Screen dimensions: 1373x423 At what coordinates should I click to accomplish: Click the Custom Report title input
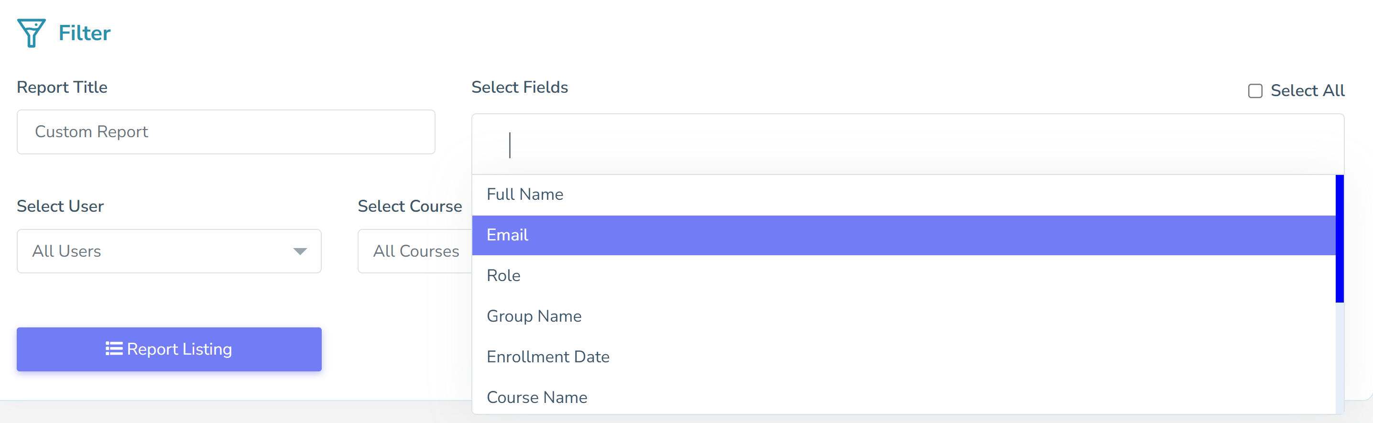(226, 131)
